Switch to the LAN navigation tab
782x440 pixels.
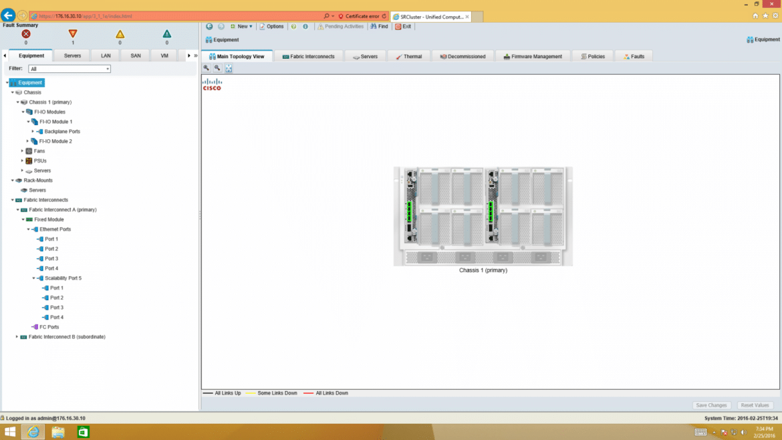coord(106,56)
